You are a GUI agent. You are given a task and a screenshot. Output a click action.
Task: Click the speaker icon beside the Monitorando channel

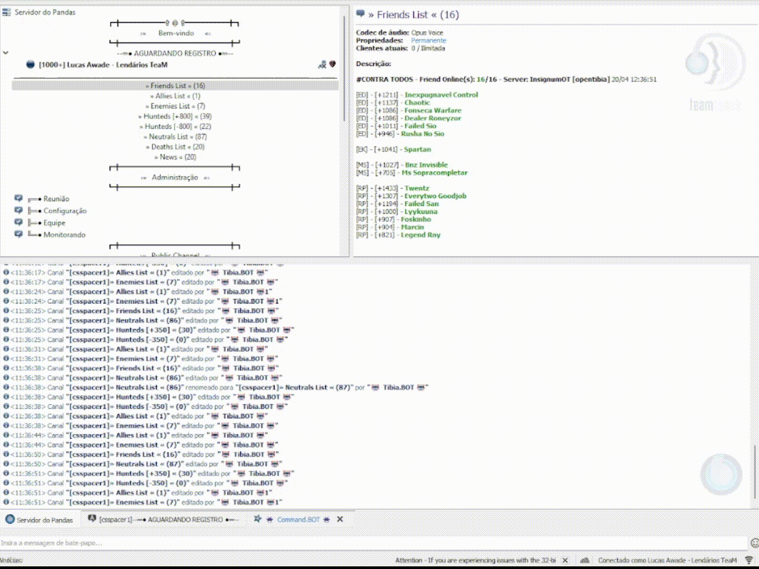19,234
